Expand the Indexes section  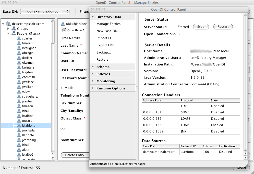point(93,74)
